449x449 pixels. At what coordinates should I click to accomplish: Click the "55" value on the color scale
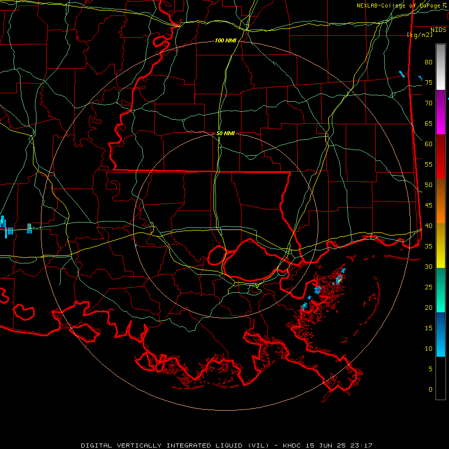click(x=429, y=165)
